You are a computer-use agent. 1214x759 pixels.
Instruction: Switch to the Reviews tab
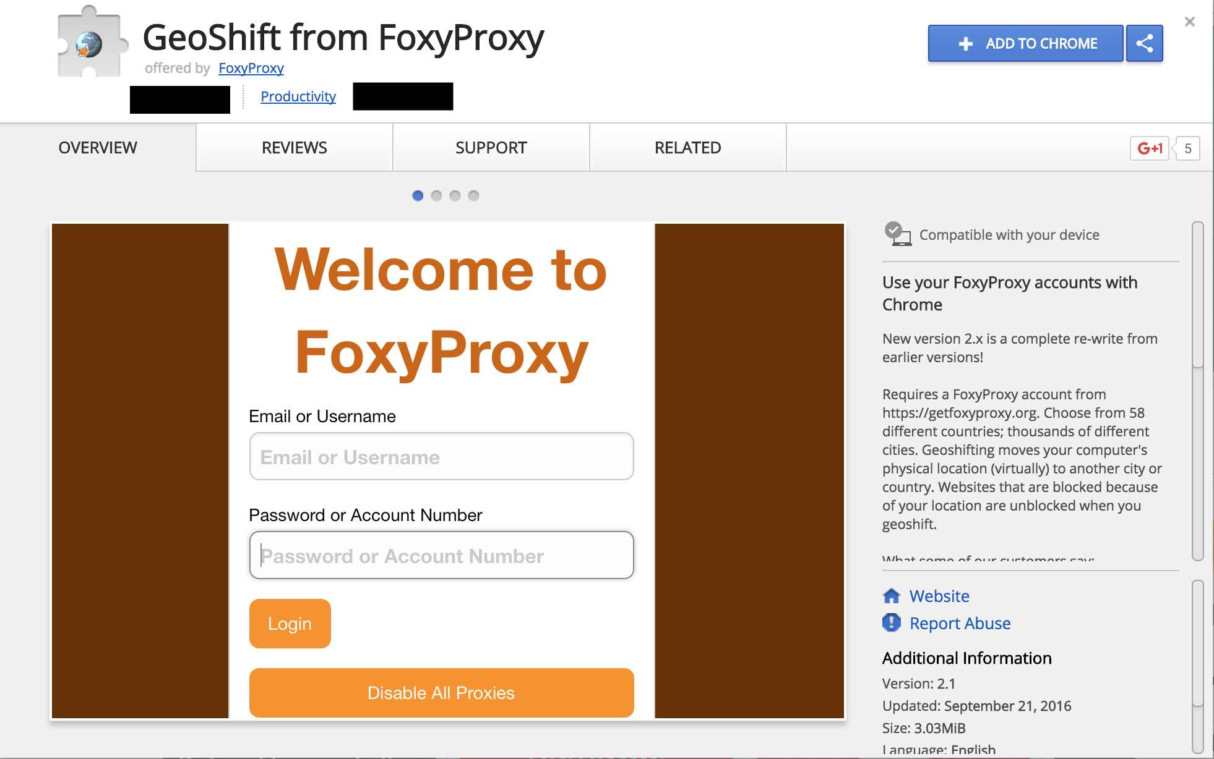point(294,146)
